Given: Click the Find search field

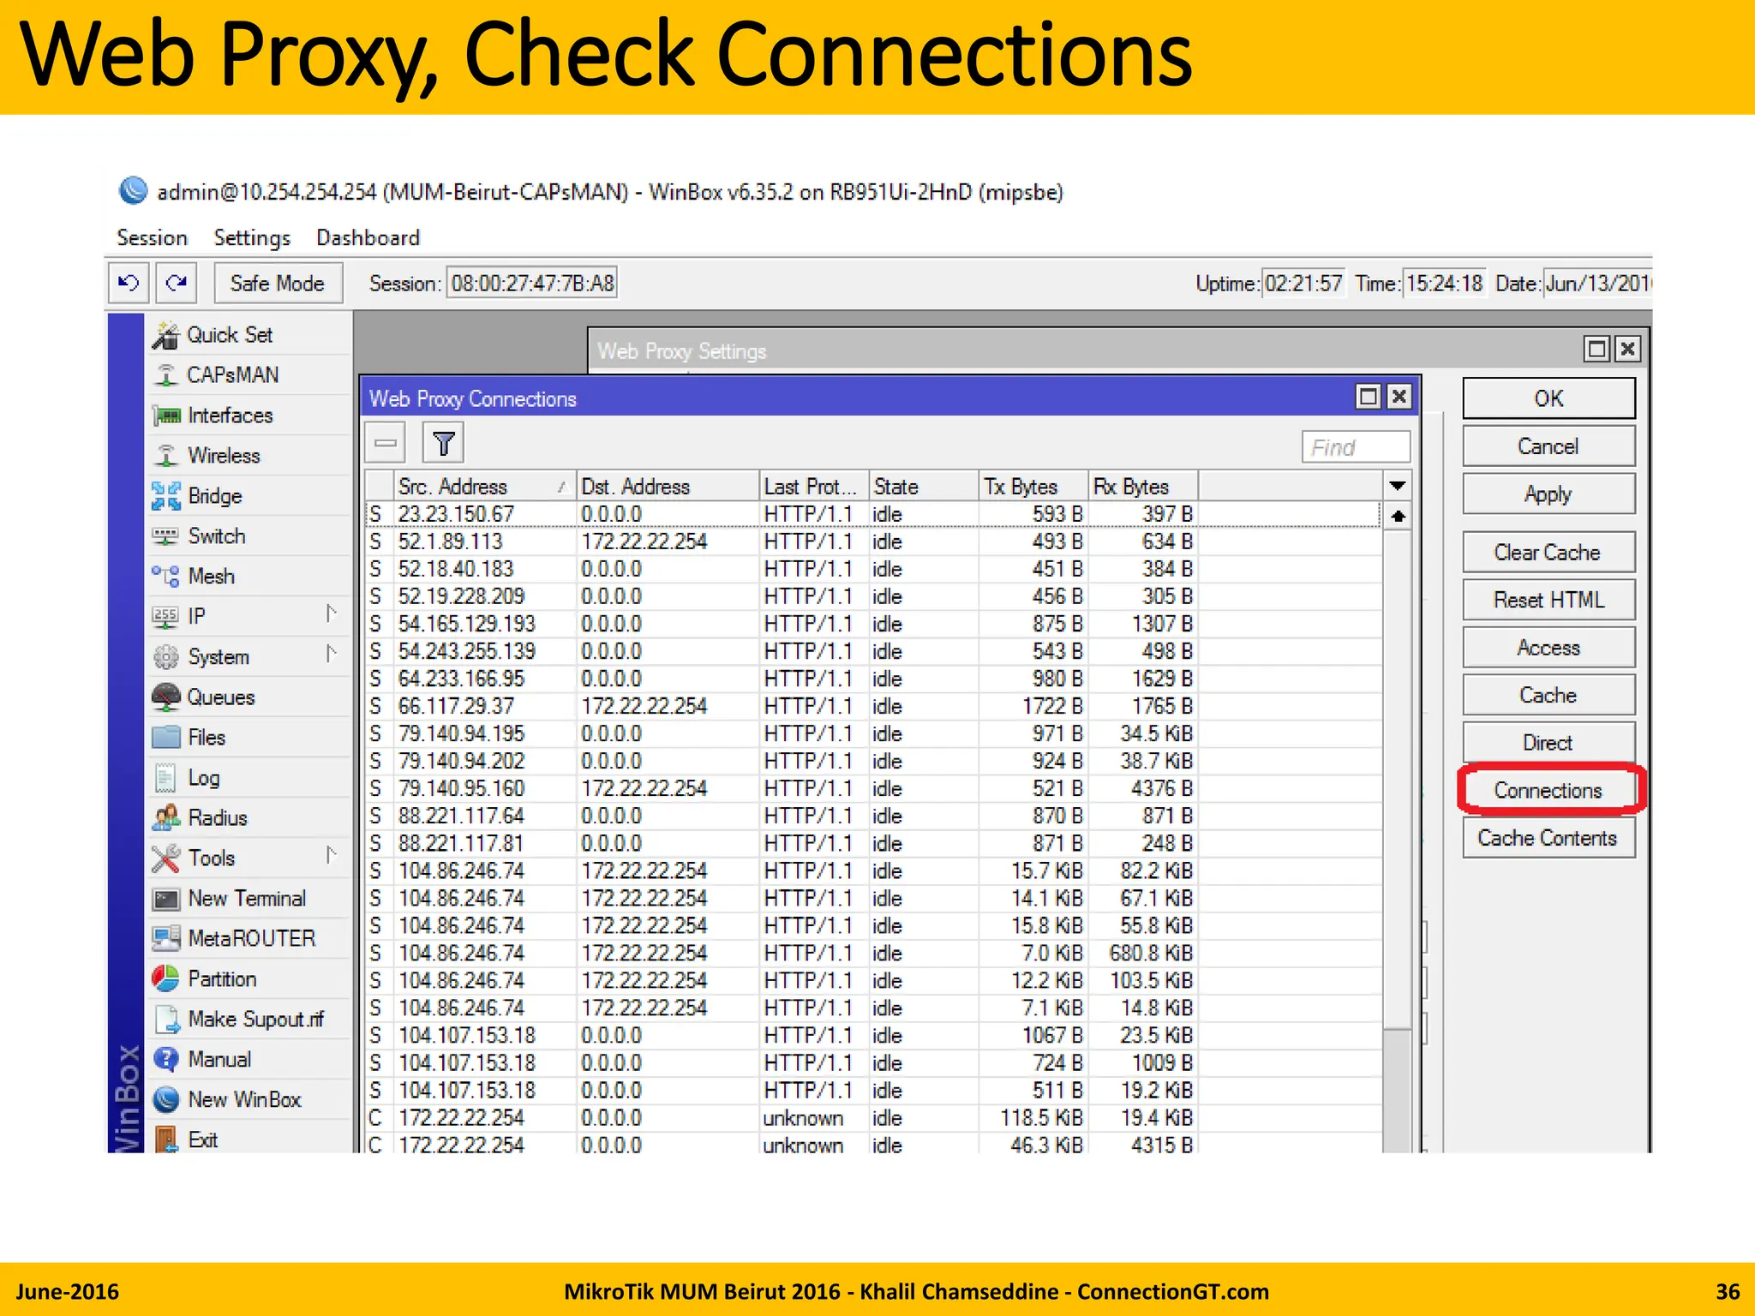Looking at the screenshot, I should click(1356, 447).
